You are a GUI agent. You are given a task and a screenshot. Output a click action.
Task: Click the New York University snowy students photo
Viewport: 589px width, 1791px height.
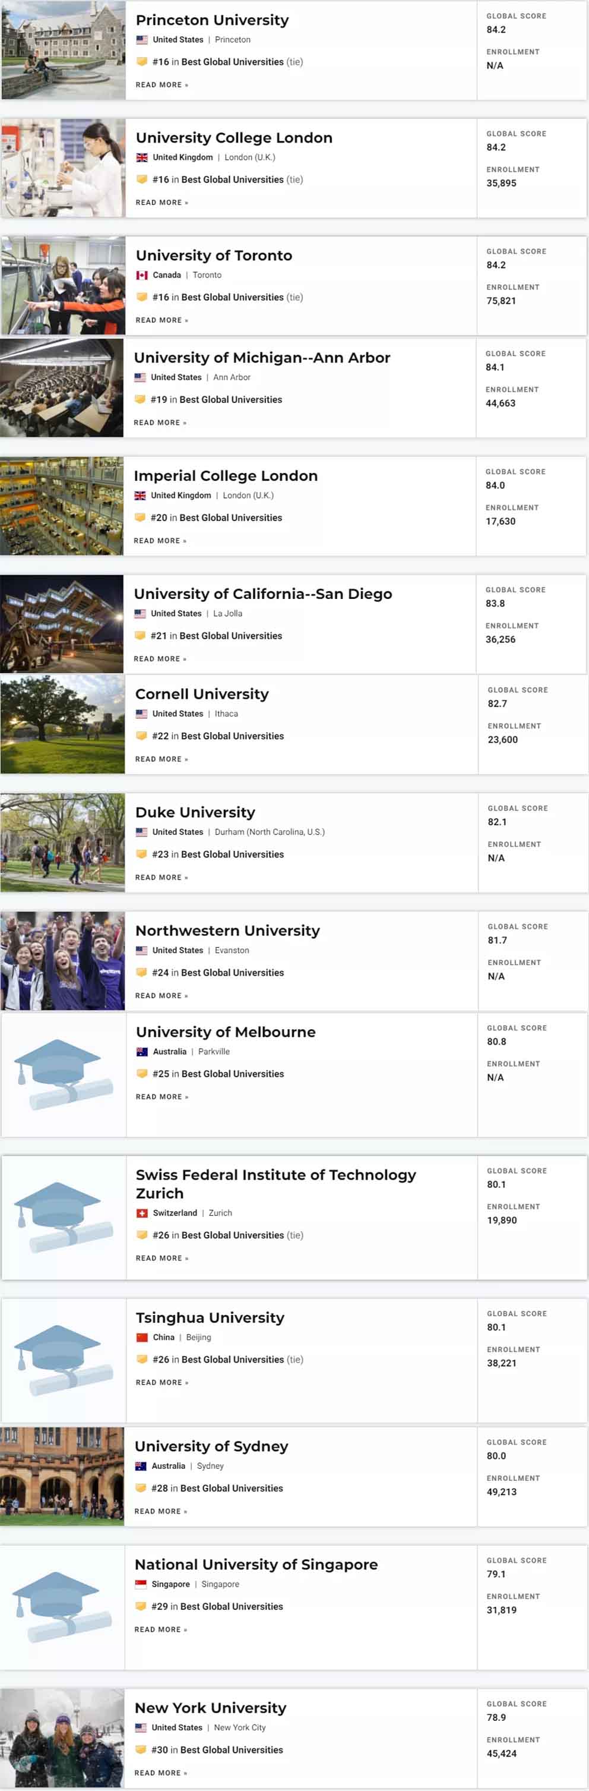click(62, 1738)
